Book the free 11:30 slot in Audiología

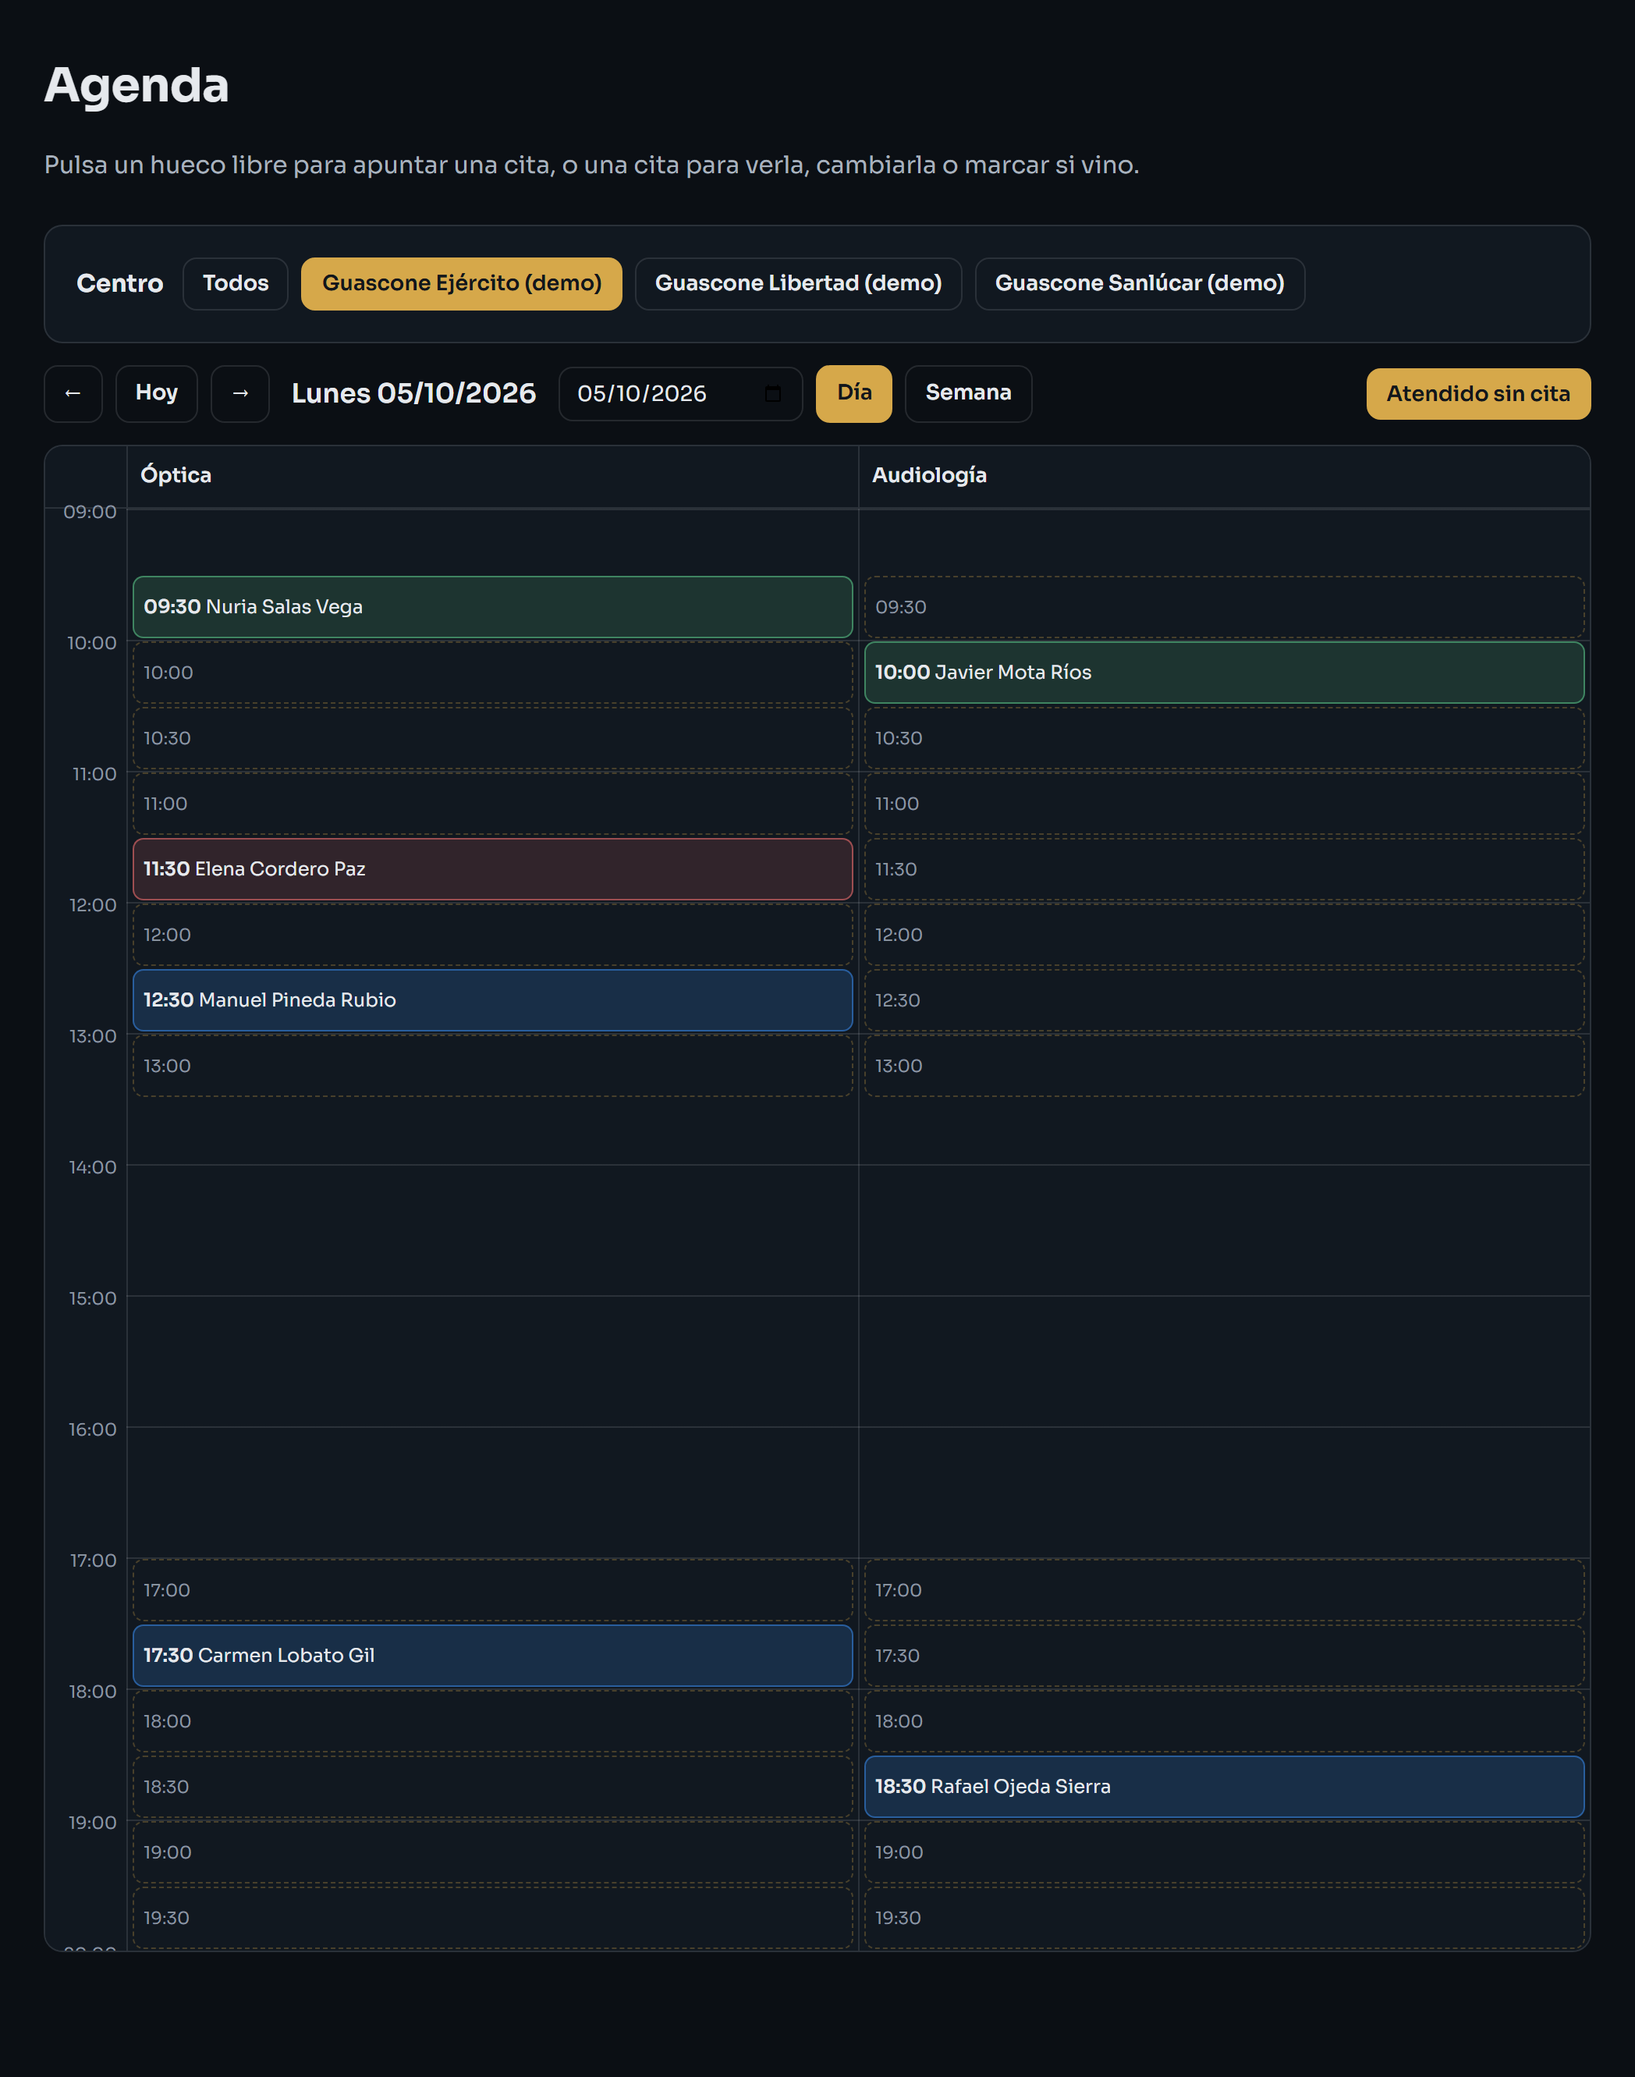[1225, 869]
